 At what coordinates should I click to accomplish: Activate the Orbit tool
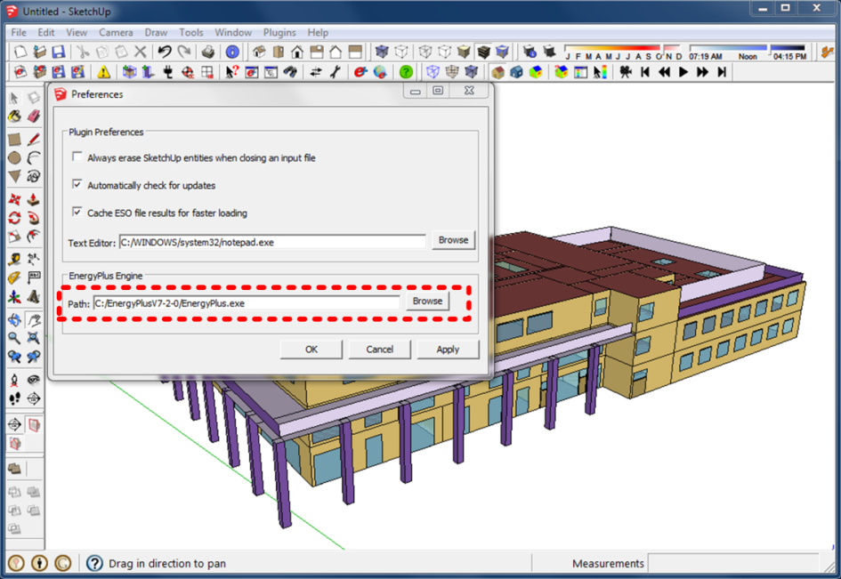pyautogui.click(x=14, y=320)
